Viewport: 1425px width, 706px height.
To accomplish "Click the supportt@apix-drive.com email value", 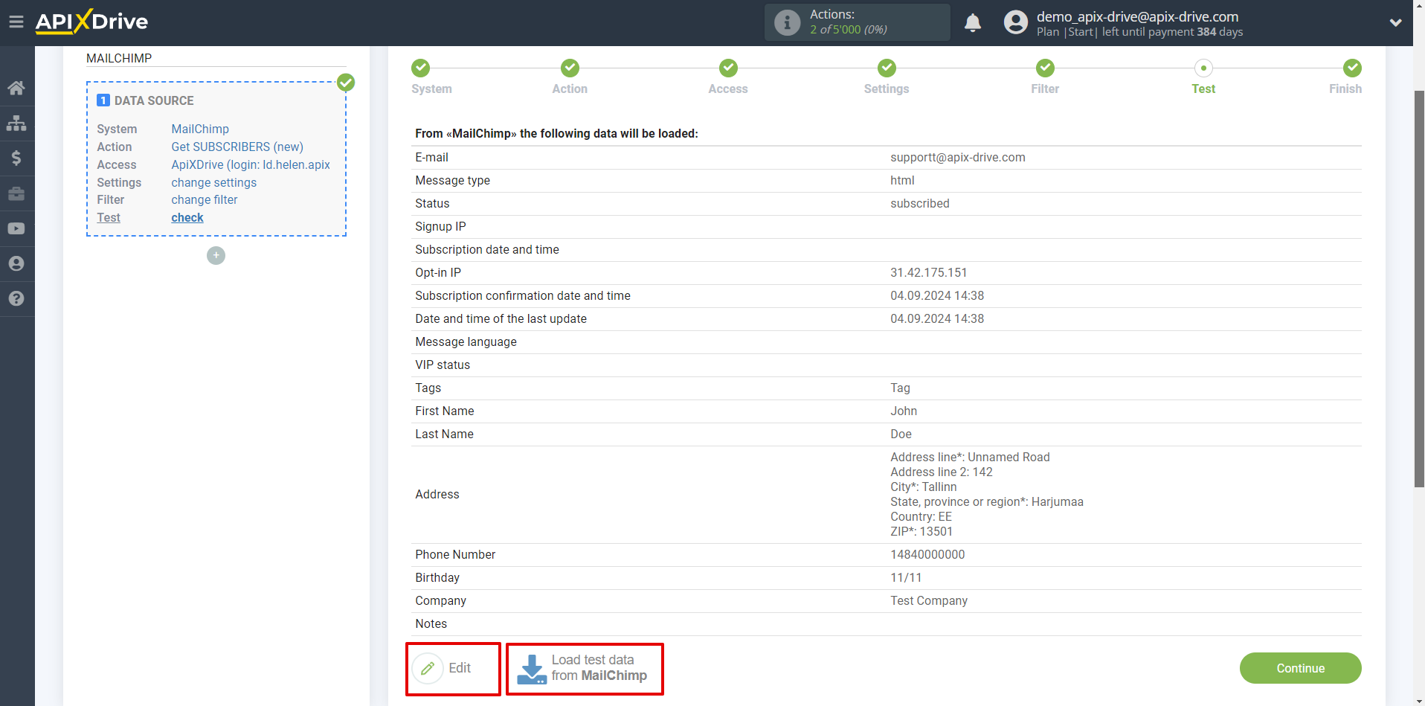I will point(957,157).
